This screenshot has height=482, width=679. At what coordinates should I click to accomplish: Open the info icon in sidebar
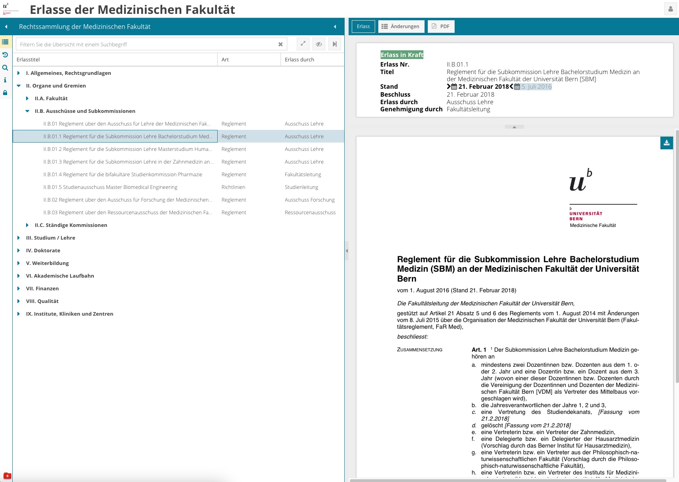coord(5,80)
